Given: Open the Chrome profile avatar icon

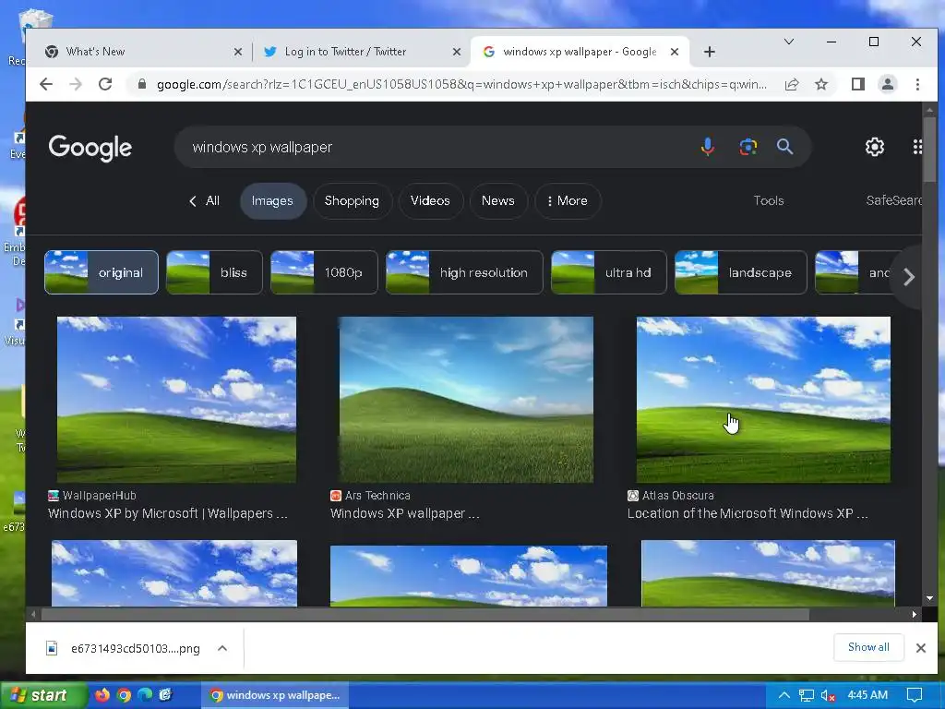Looking at the screenshot, I should (x=888, y=84).
